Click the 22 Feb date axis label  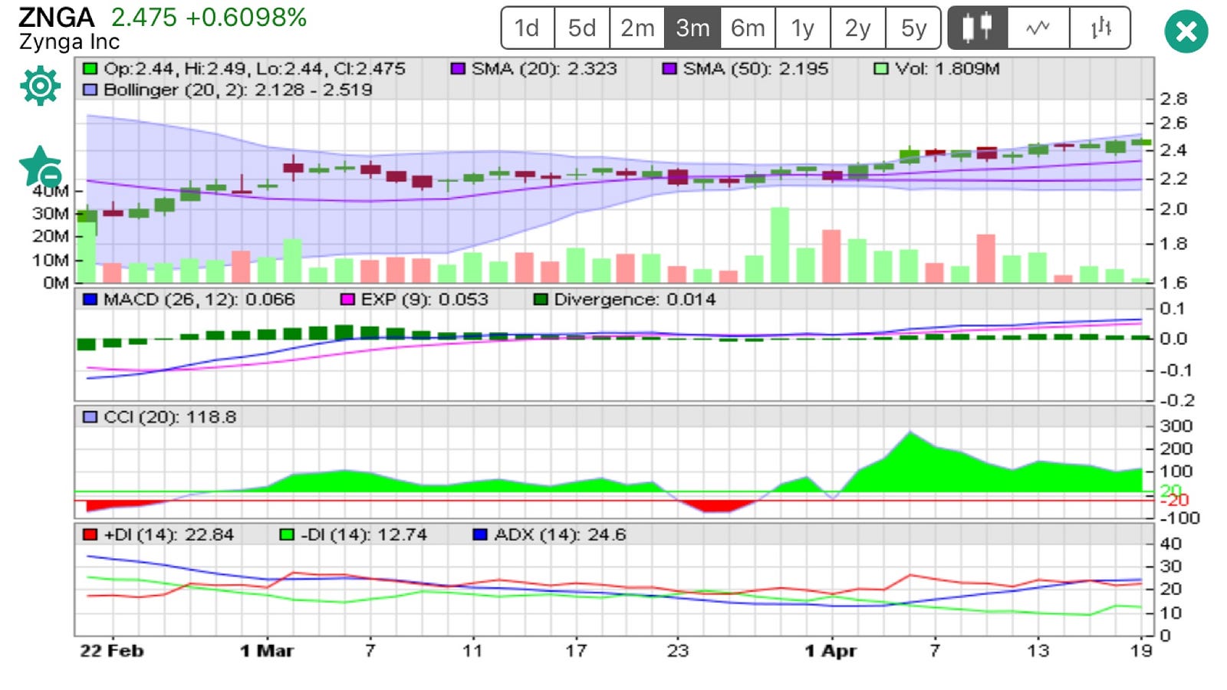click(112, 651)
